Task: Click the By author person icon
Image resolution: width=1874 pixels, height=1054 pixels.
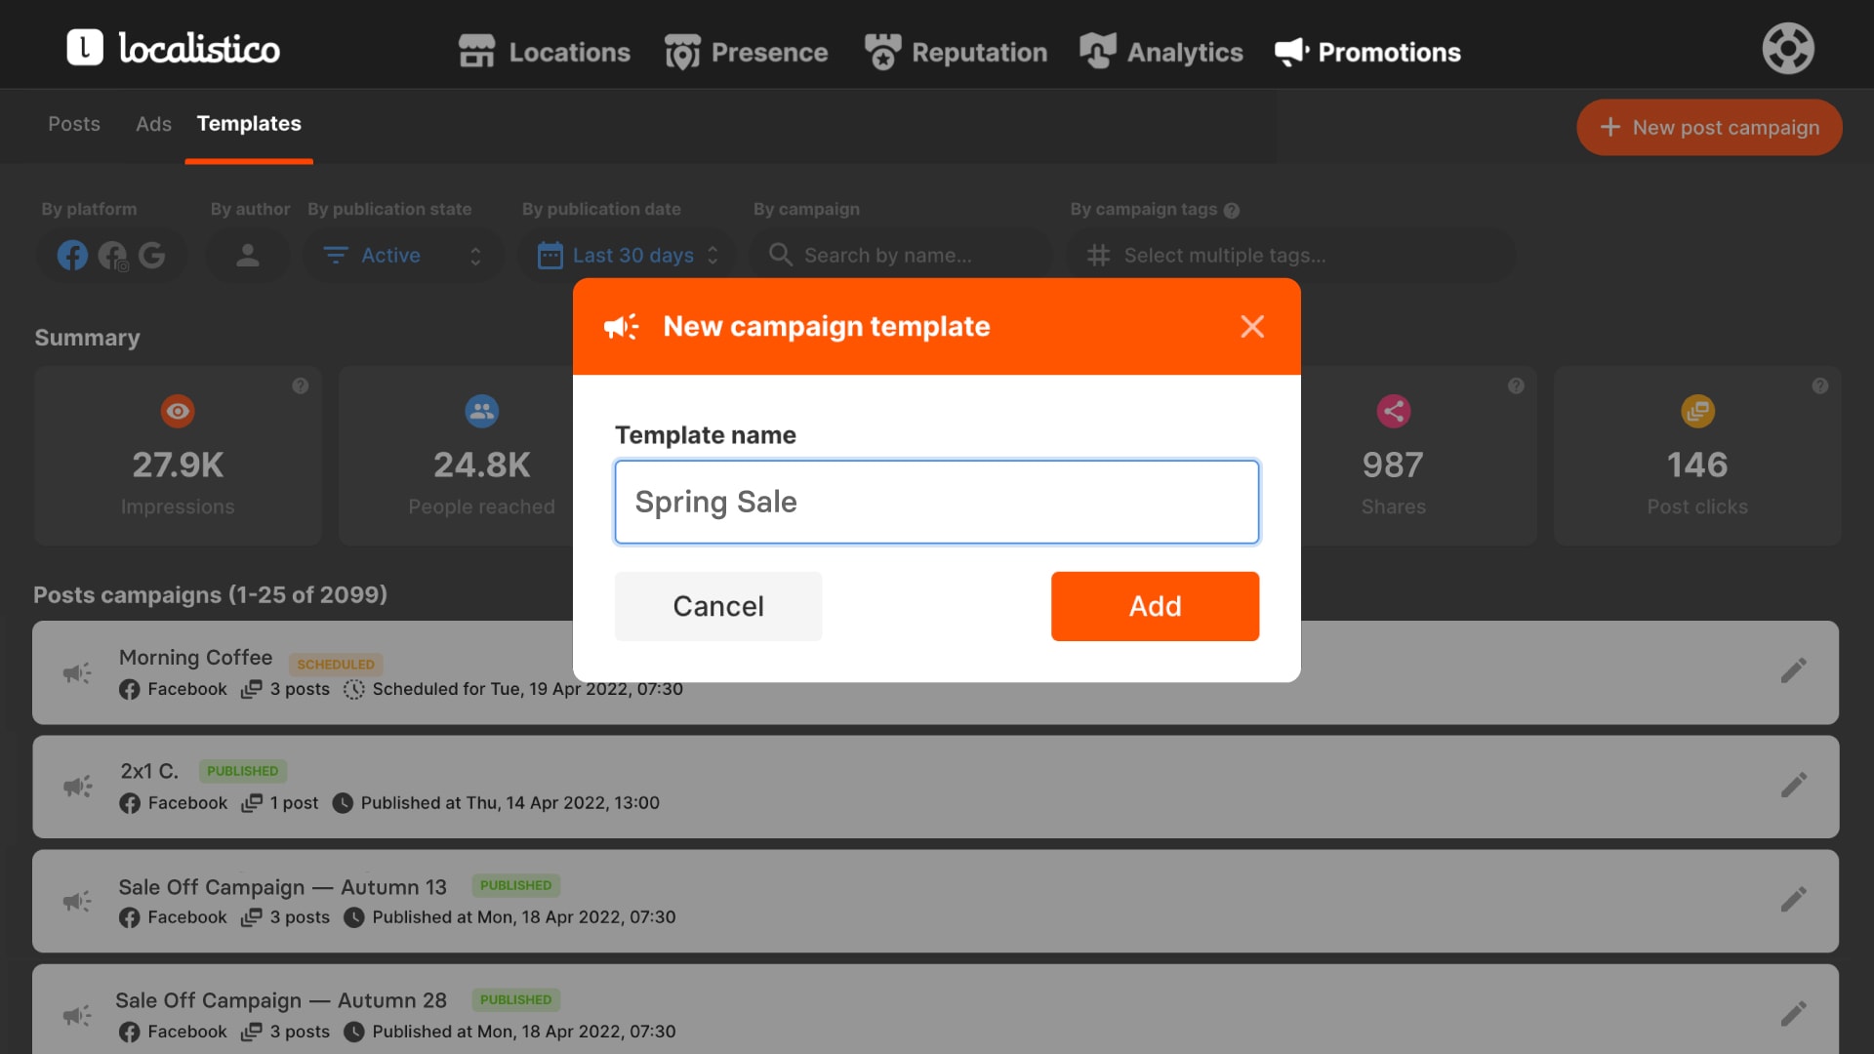Action: coord(248,256)
